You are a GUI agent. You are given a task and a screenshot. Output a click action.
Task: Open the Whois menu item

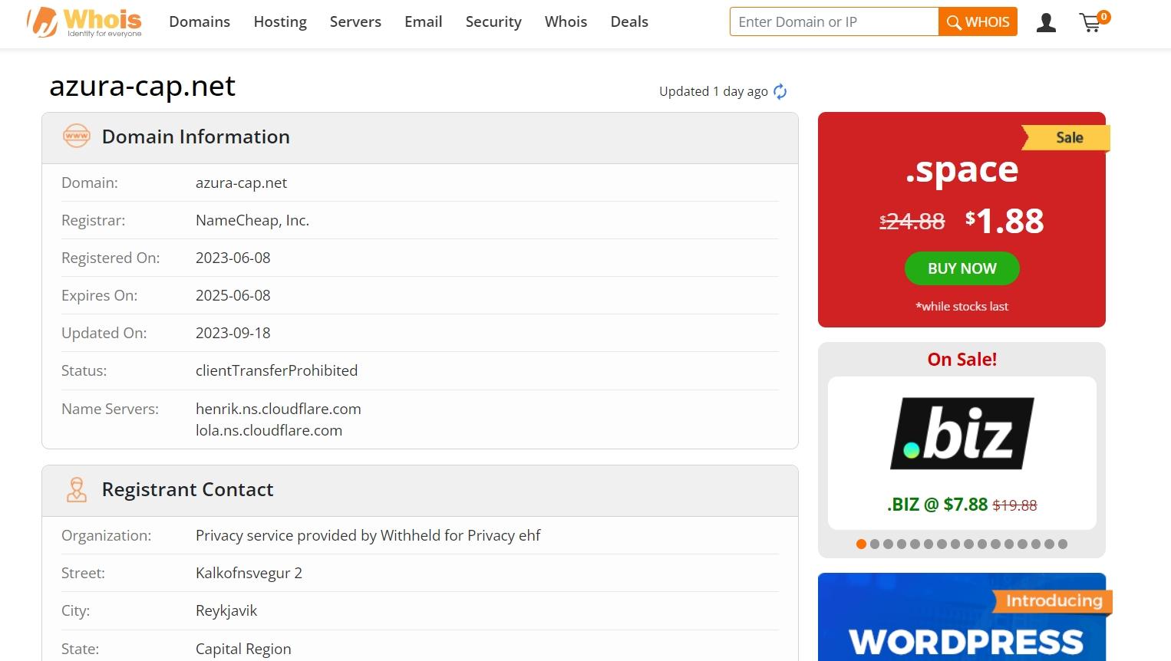pos(566,22)
